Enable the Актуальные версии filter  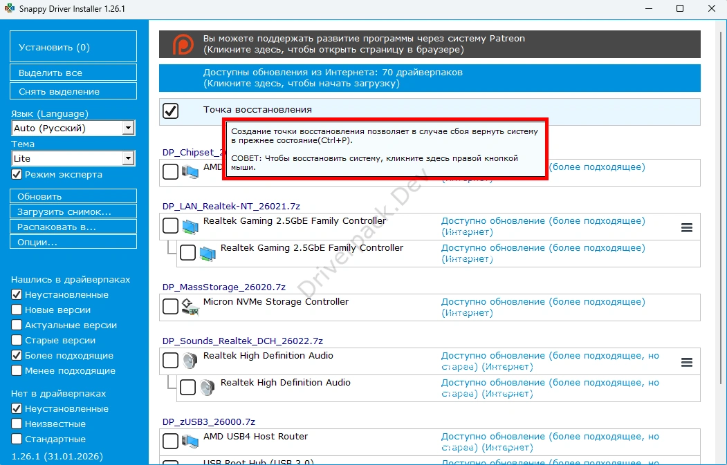[x=17, y=325]
